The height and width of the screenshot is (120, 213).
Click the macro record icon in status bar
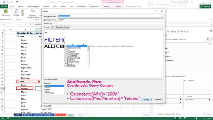pyautogui.click(x=8, y=118)
